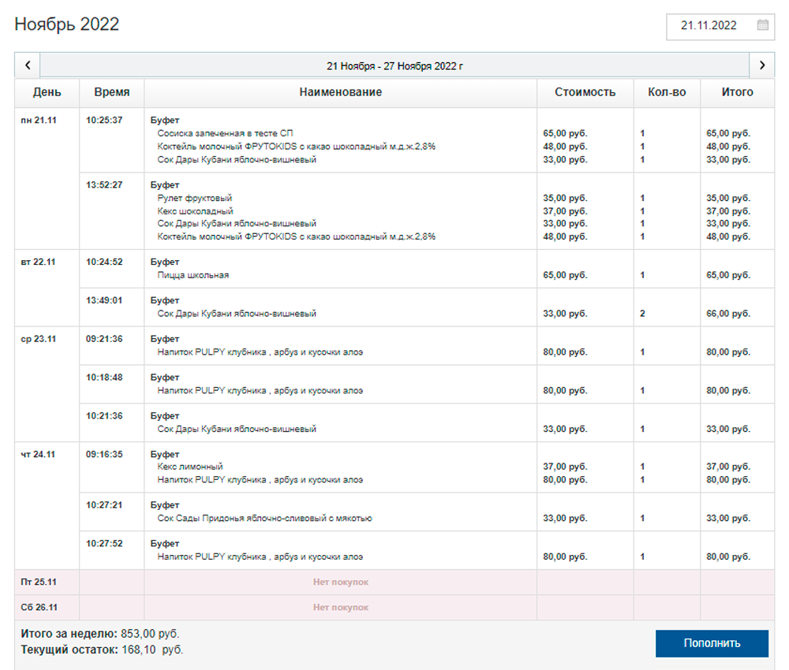Click time 09:21:36 on Wednesday
The width and height of the screenshot is (789, 670).
tap(104, 339)
